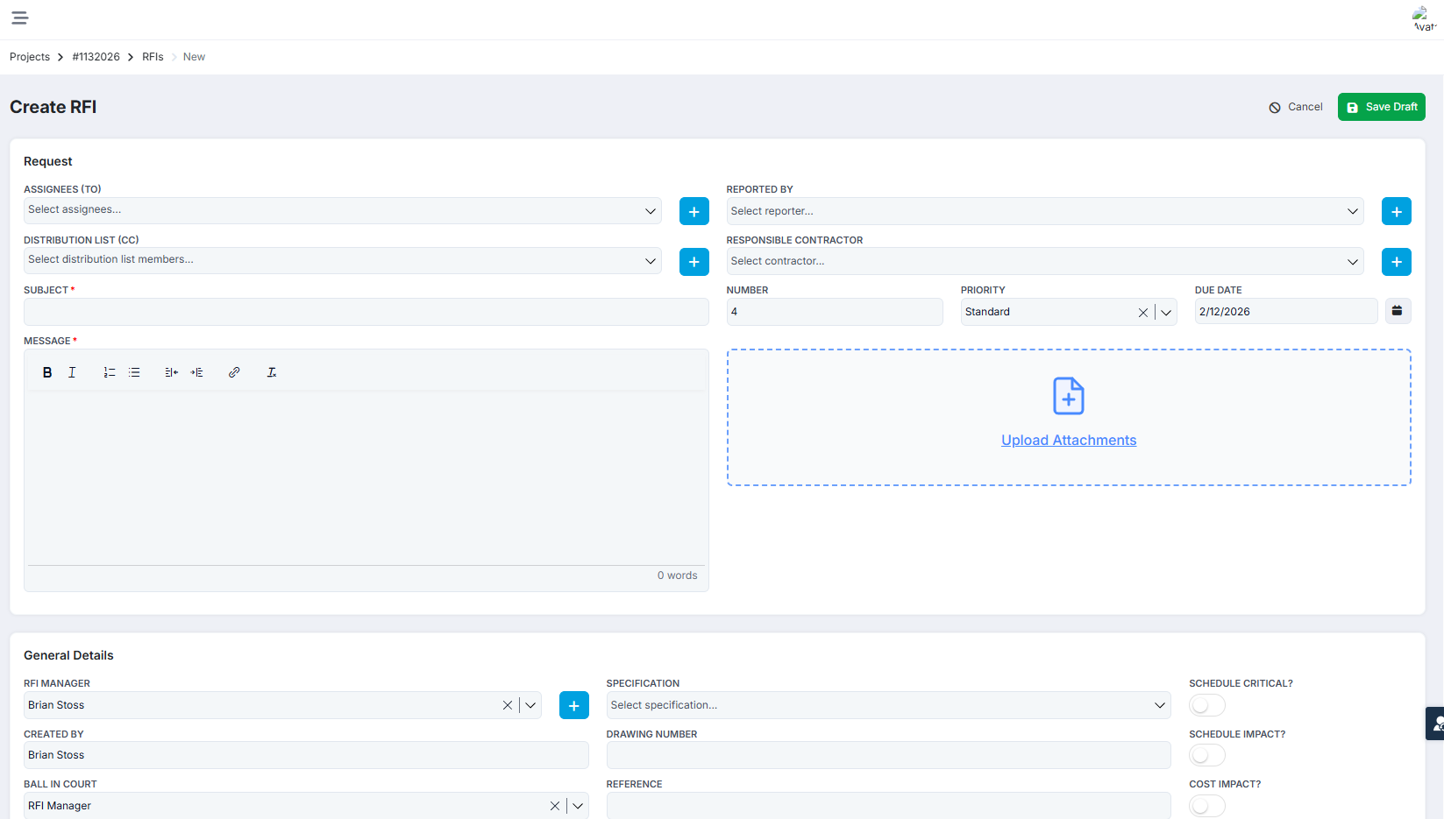Add a new assignee with plus button
This screenshot has height=819, width=1444.
694,211
